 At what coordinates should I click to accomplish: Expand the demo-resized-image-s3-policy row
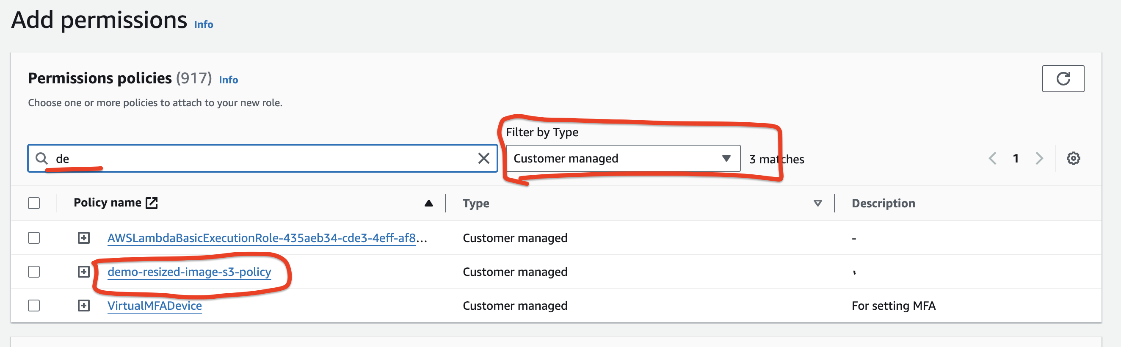coord(83,272)
